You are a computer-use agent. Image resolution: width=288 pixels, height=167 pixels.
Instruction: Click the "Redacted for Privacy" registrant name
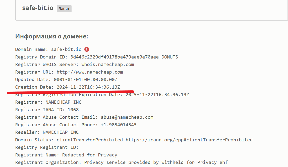coord(90,155)
